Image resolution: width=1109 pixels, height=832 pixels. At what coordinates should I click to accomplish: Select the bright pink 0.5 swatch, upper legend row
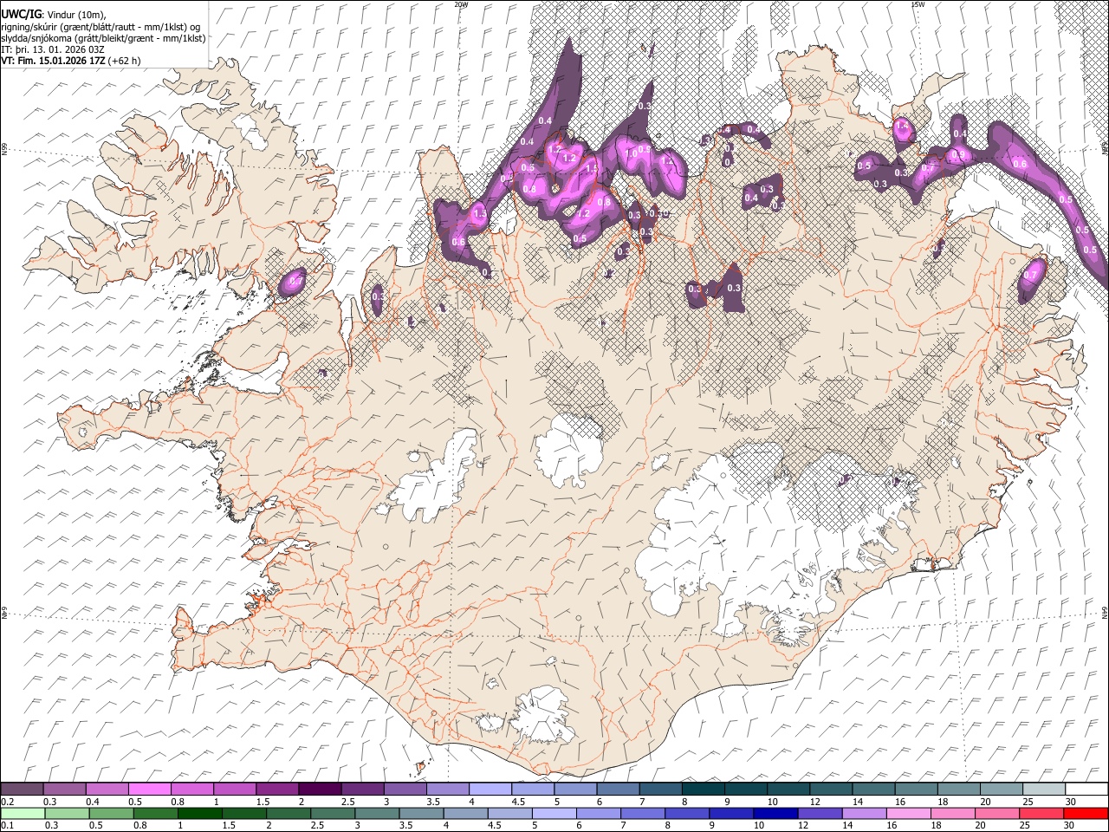(149, 790)
